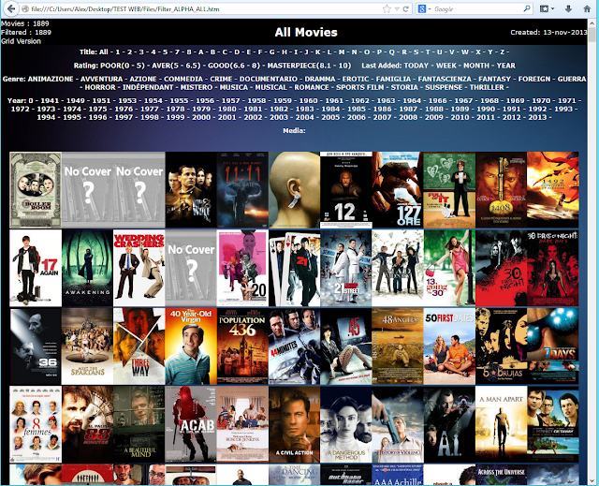Open the URL history dropdown arrow
599x486 pixels.
(x=397, y=8)
